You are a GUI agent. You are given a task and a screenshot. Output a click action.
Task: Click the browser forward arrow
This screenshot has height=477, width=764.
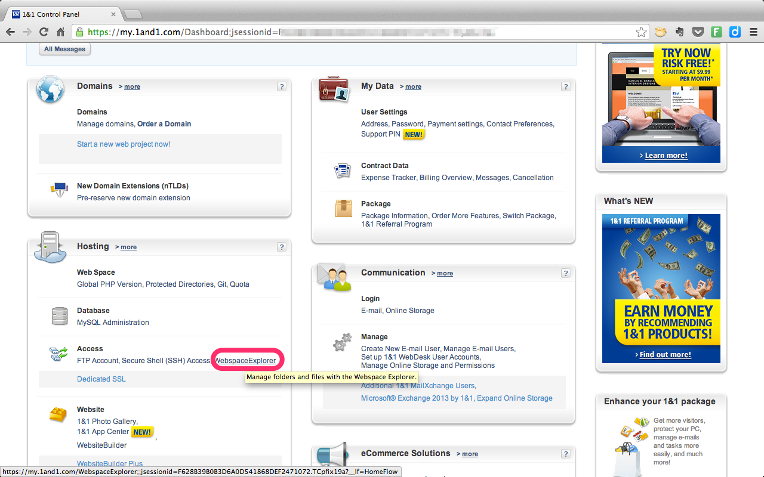(27, 32)
